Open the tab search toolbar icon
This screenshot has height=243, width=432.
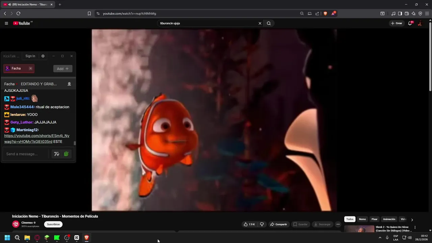382,13
